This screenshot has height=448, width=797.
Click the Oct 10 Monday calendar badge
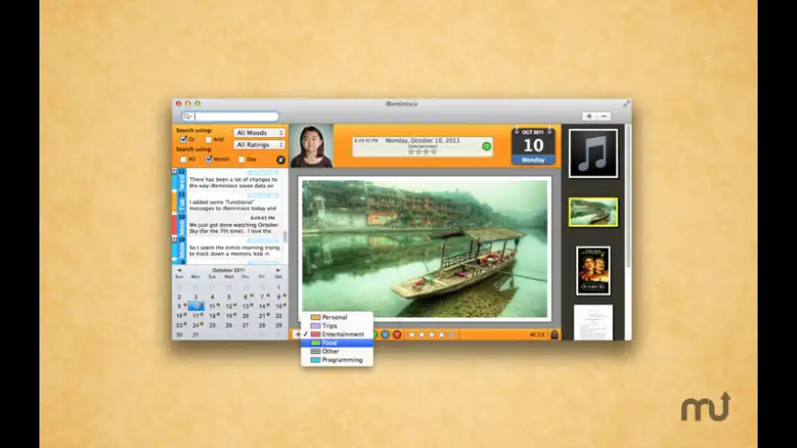pyautogui.click(x=533, y=146)
